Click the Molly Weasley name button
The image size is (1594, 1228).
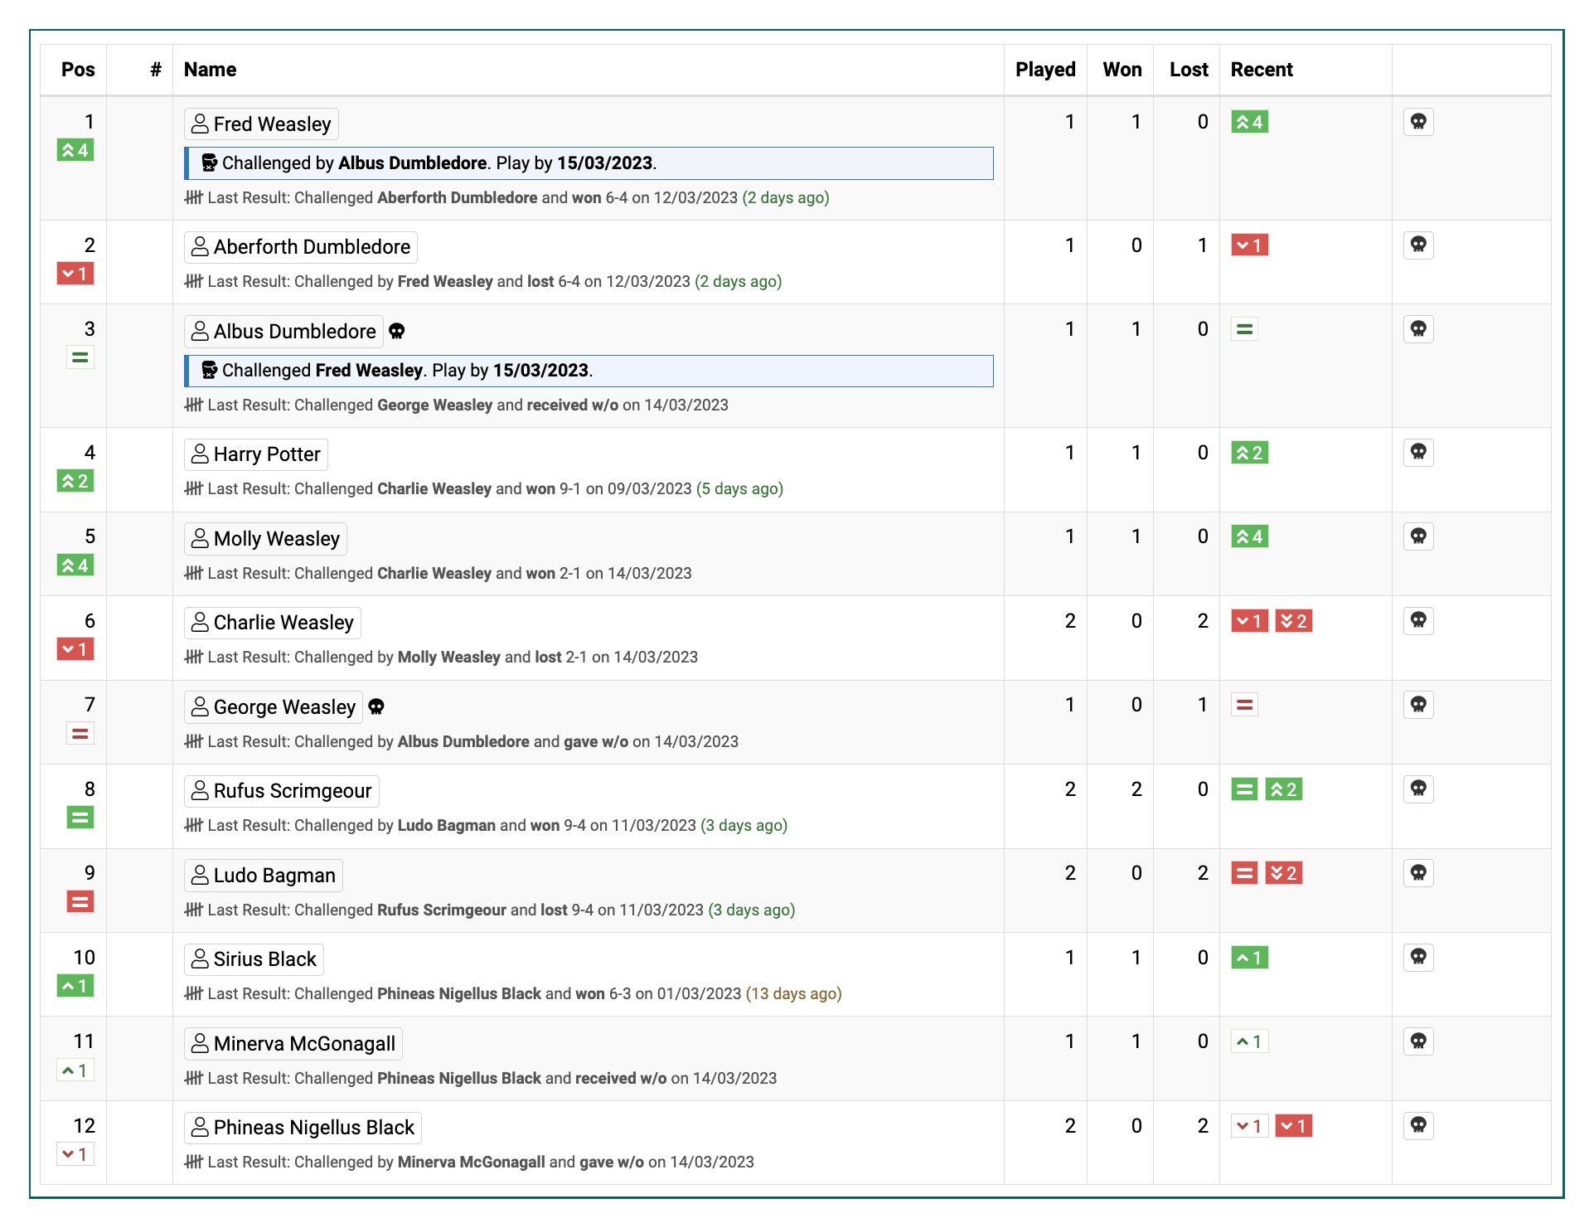[265, 539]
